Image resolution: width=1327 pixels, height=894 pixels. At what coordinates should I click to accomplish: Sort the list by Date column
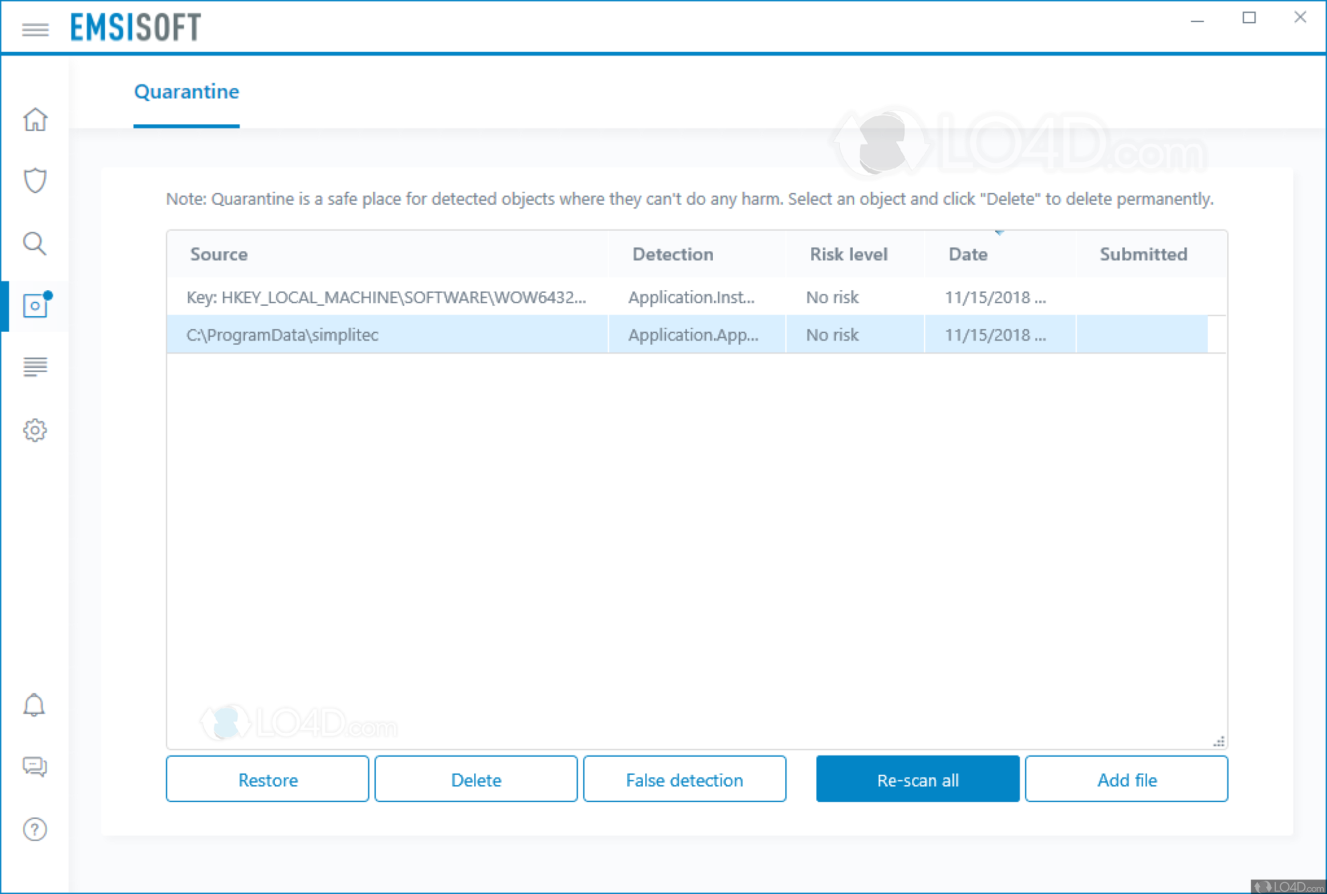967,254
